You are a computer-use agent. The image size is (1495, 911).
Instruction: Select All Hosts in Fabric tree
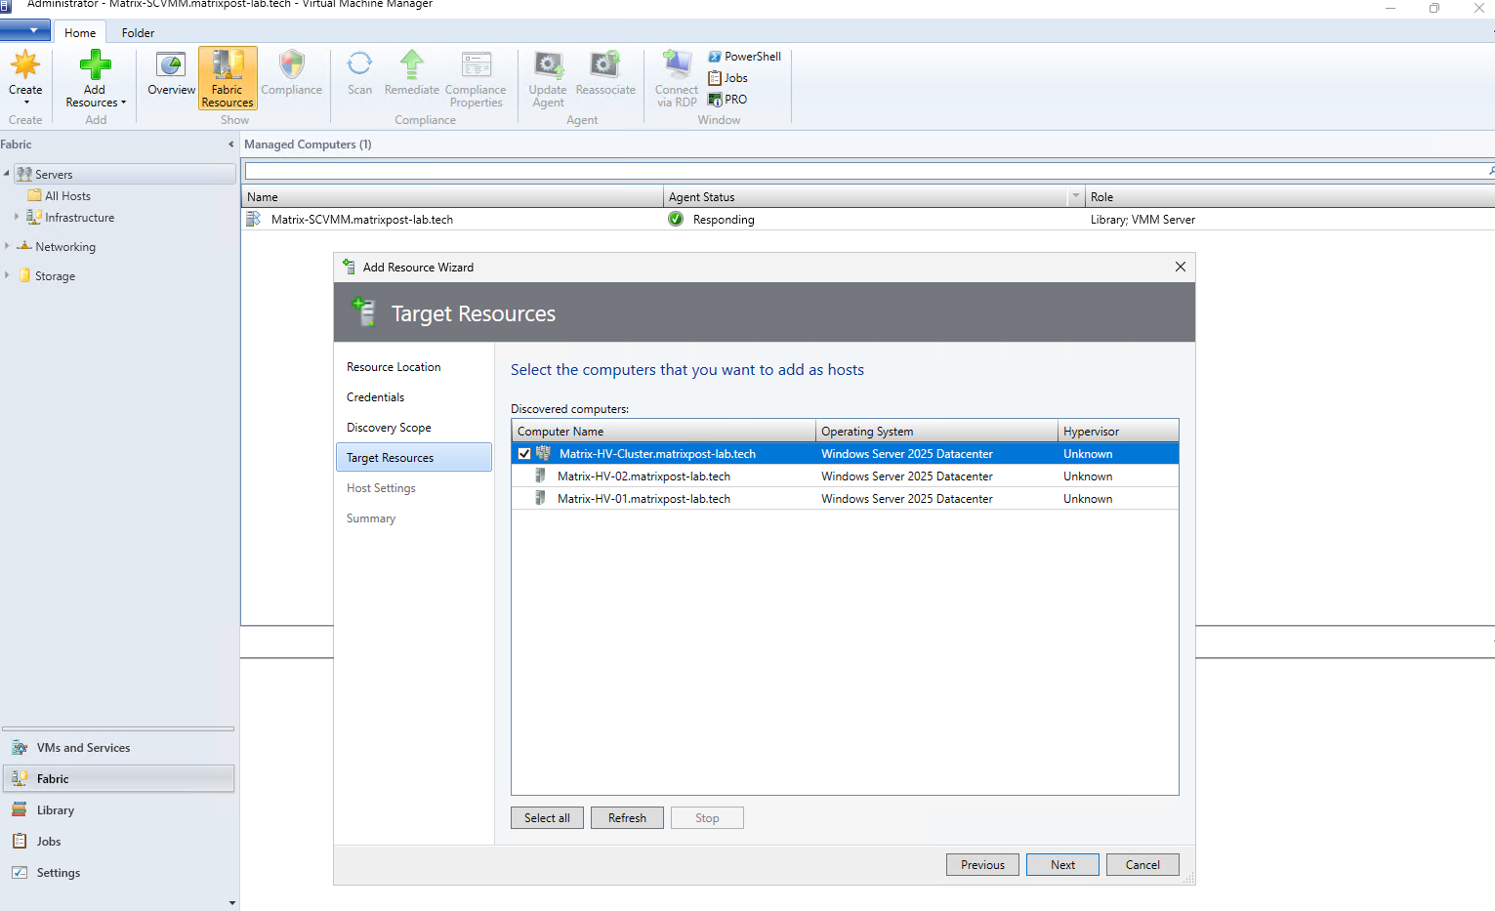click(67, 195)
